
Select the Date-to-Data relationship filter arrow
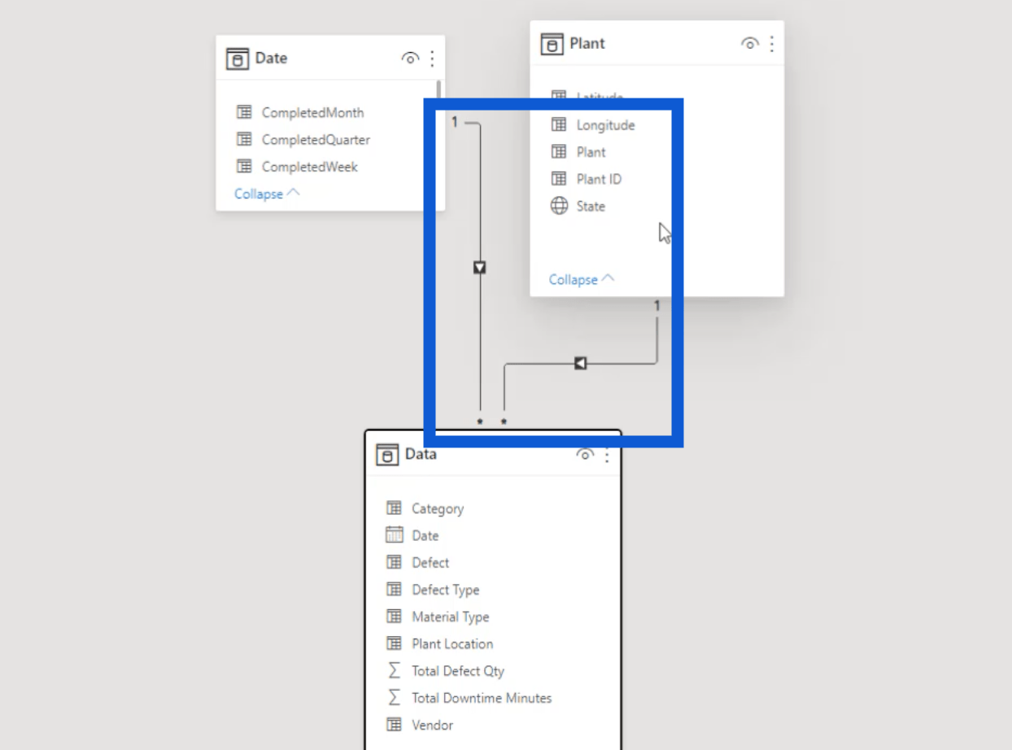tap(480, 267)
